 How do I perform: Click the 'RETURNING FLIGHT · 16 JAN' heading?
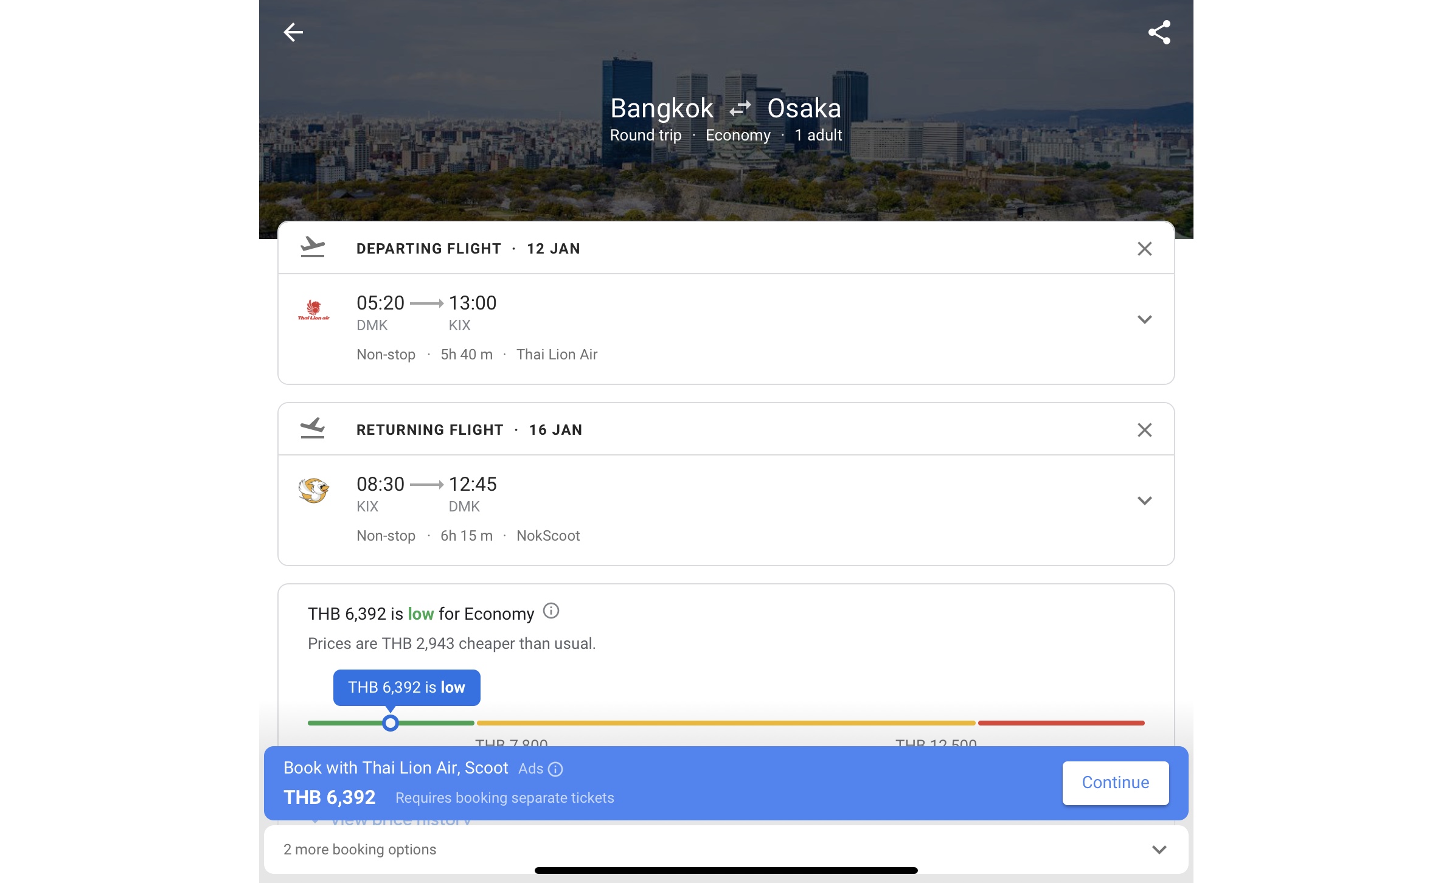click(469, 430)
